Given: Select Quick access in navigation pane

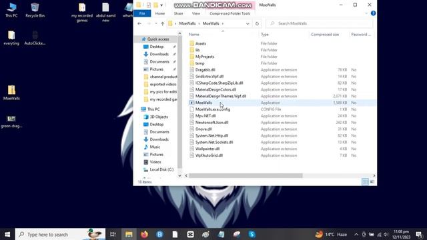Looking at the screenshot, I should click(x=158, y=39).
